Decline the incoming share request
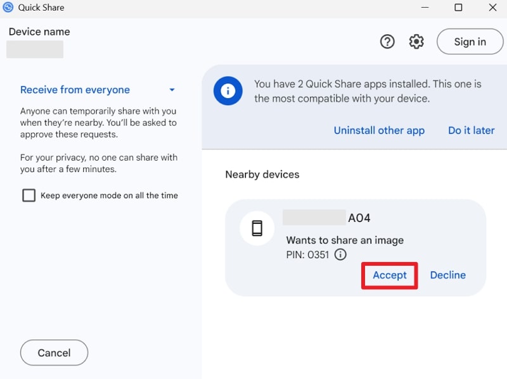Image resolution: width=507 pixels, height=379 pixels. pos(448,275)
